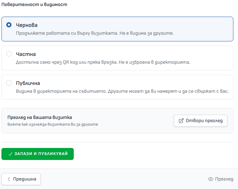Go back with the Предишна button
This screenshot has width=238, height=189.
(21, 179)
